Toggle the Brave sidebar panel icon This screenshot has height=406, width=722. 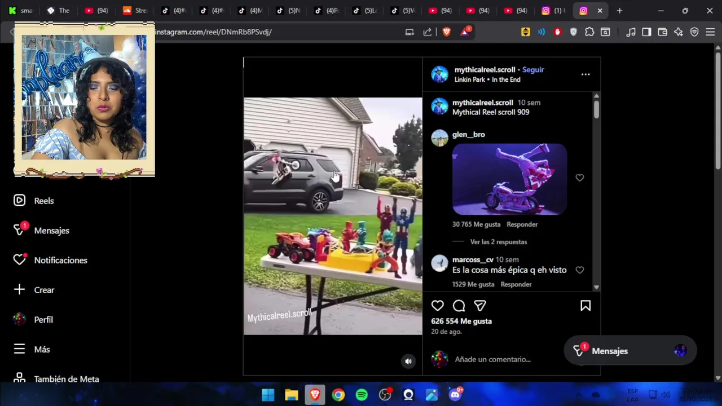[x=647, y=32]
